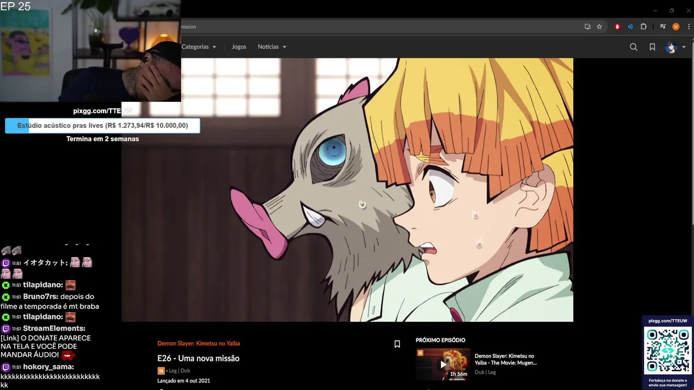Image resolution: width=694 pixels, height=390 pixels.
Task: Click the 14 age rating badge under episode title
Action: coord(161,370)
